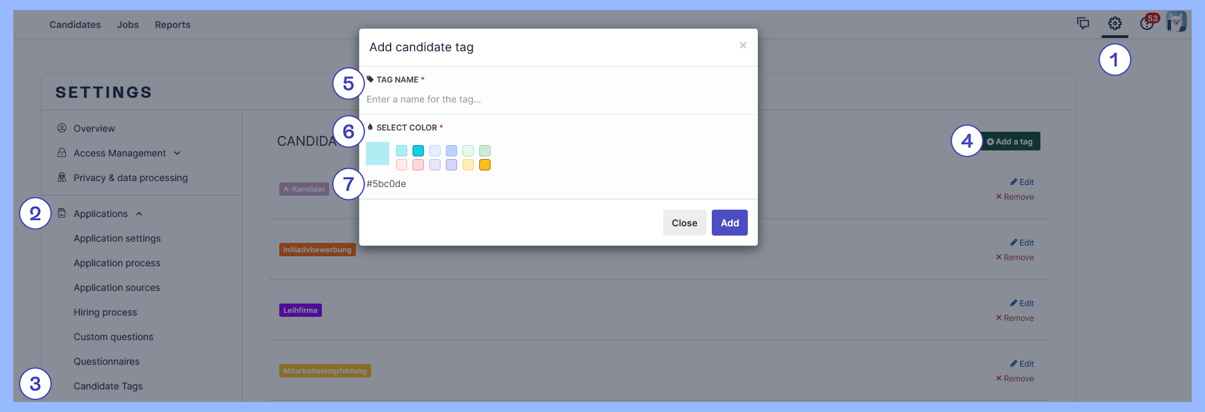The image size is (1205, 412).
Task: Open the messages chat icon
Action: click(x=1083, y=24)
